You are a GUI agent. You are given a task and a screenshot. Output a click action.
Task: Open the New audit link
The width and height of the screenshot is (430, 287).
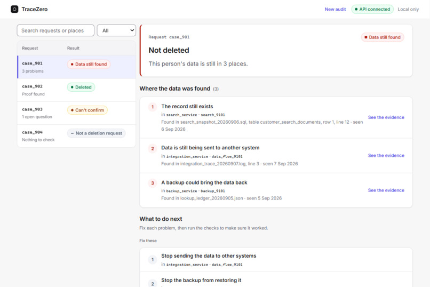coord(335,9)
